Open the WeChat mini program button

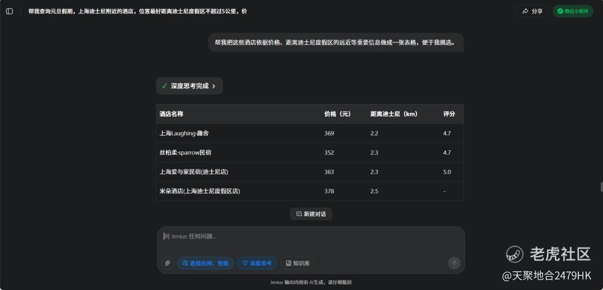[x=573, y=11]
